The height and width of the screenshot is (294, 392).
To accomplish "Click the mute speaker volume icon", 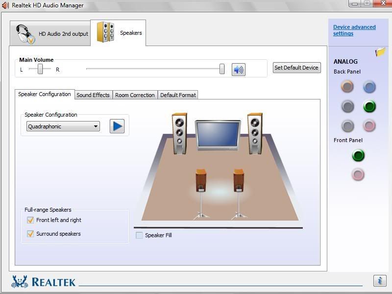I will (238, 70).
